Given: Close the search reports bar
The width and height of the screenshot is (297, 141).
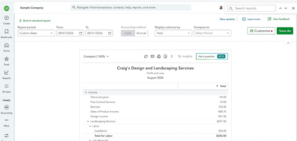Looking at the screenshot, I should coord(293,8).
